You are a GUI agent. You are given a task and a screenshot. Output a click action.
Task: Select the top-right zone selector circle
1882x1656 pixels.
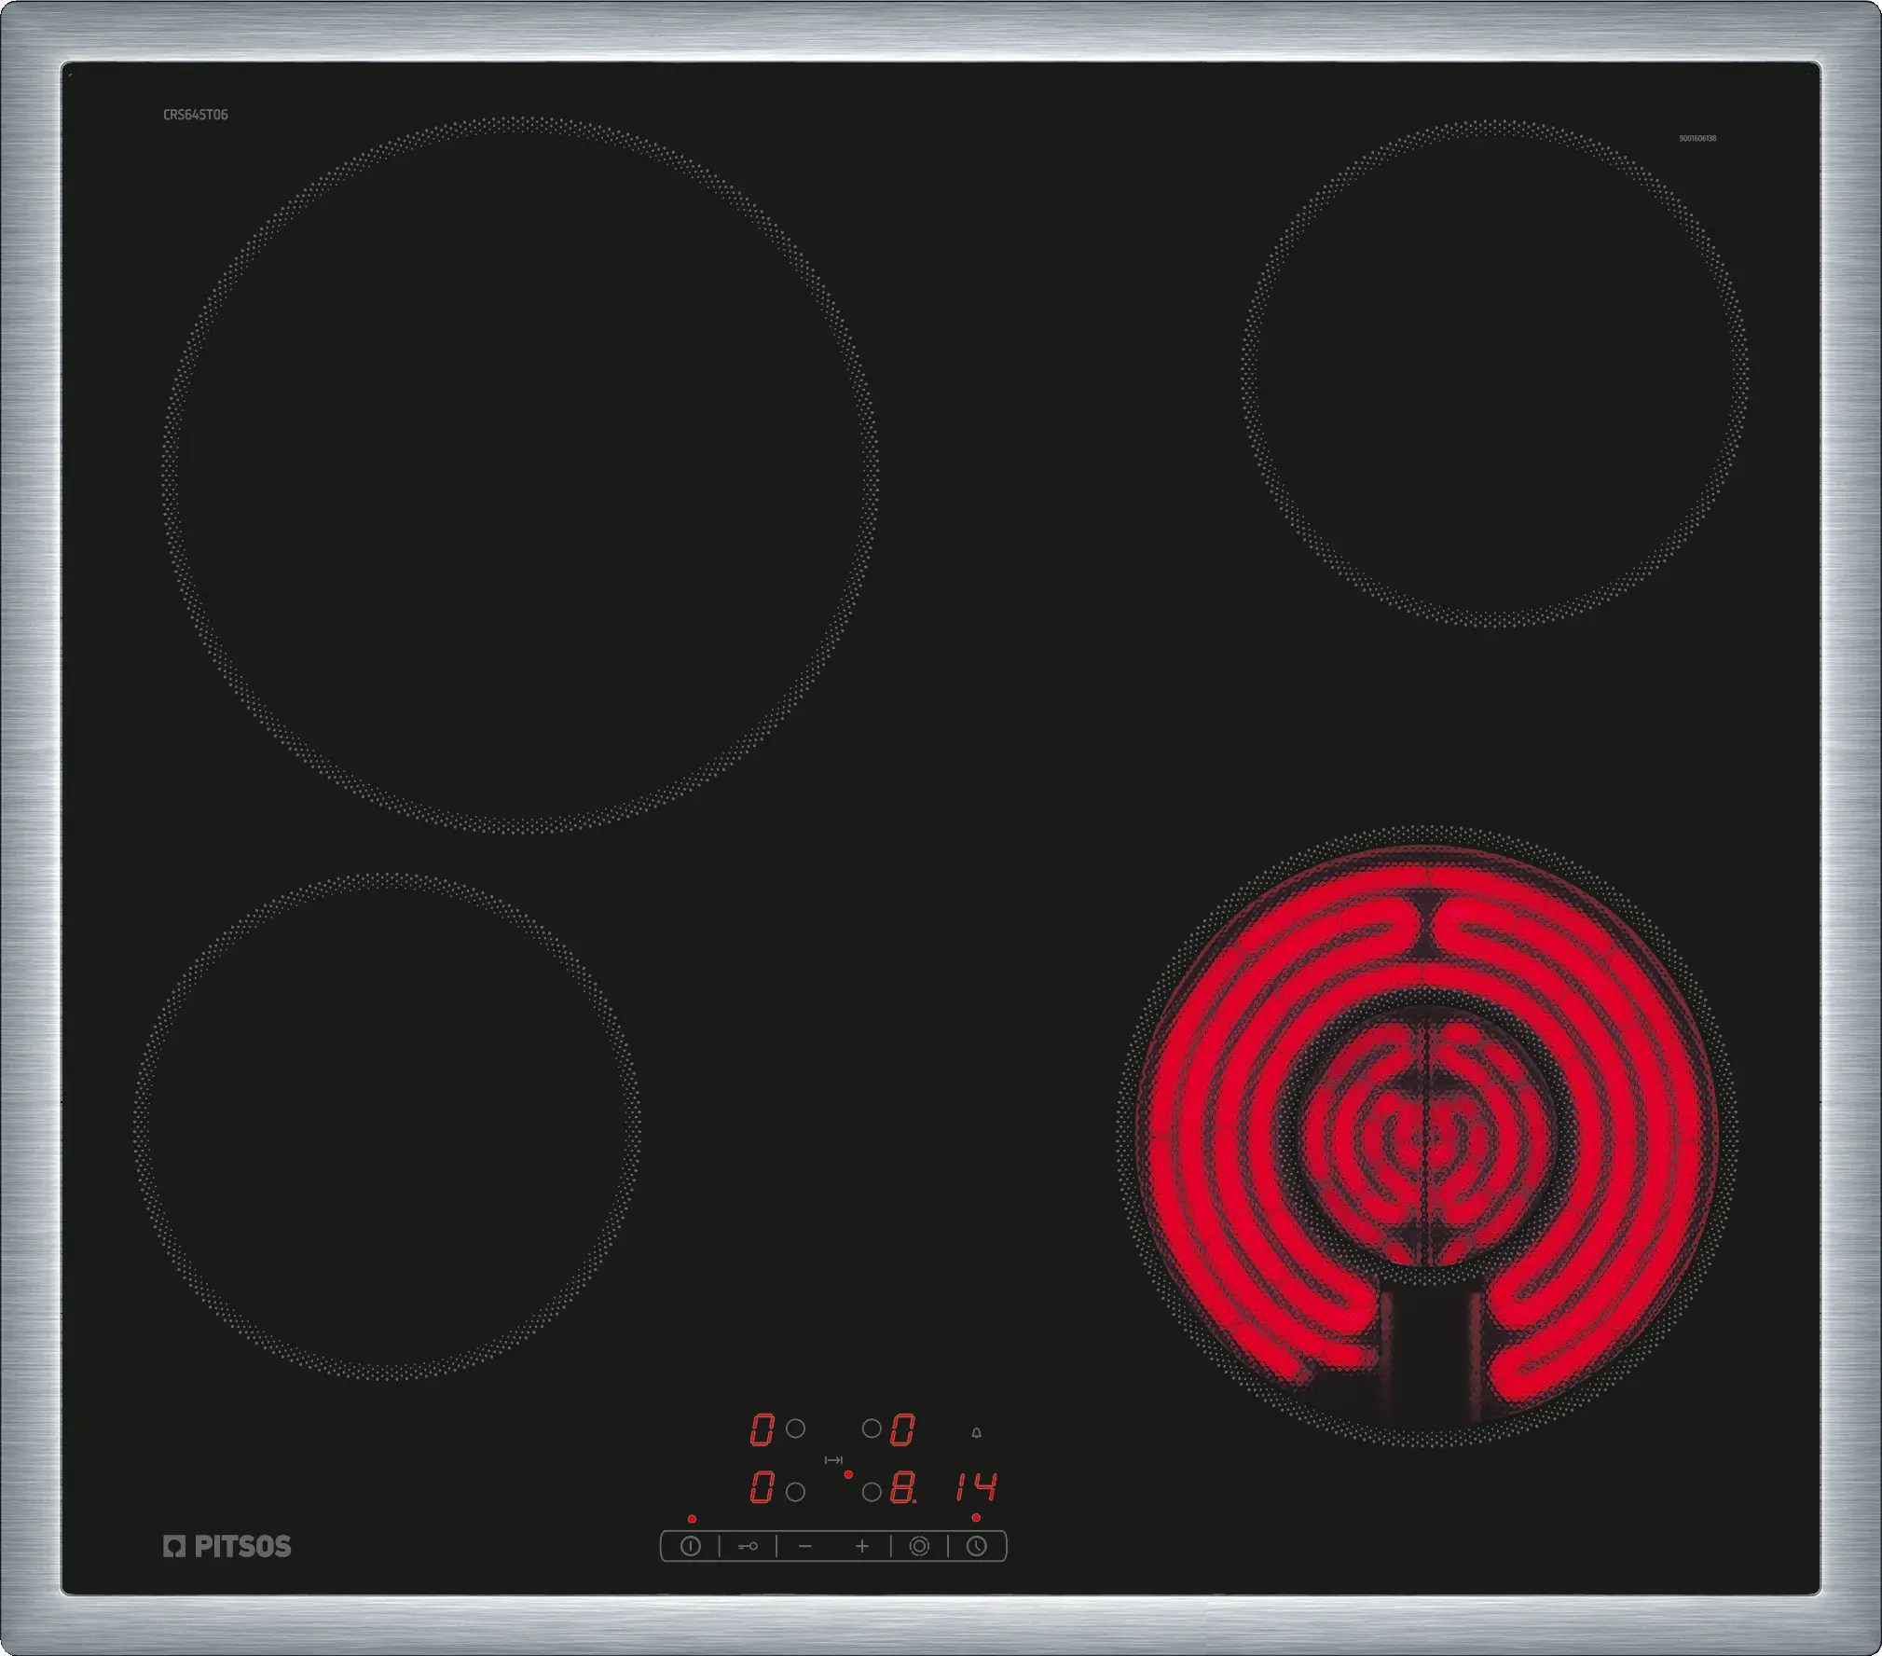[872, 1428]
